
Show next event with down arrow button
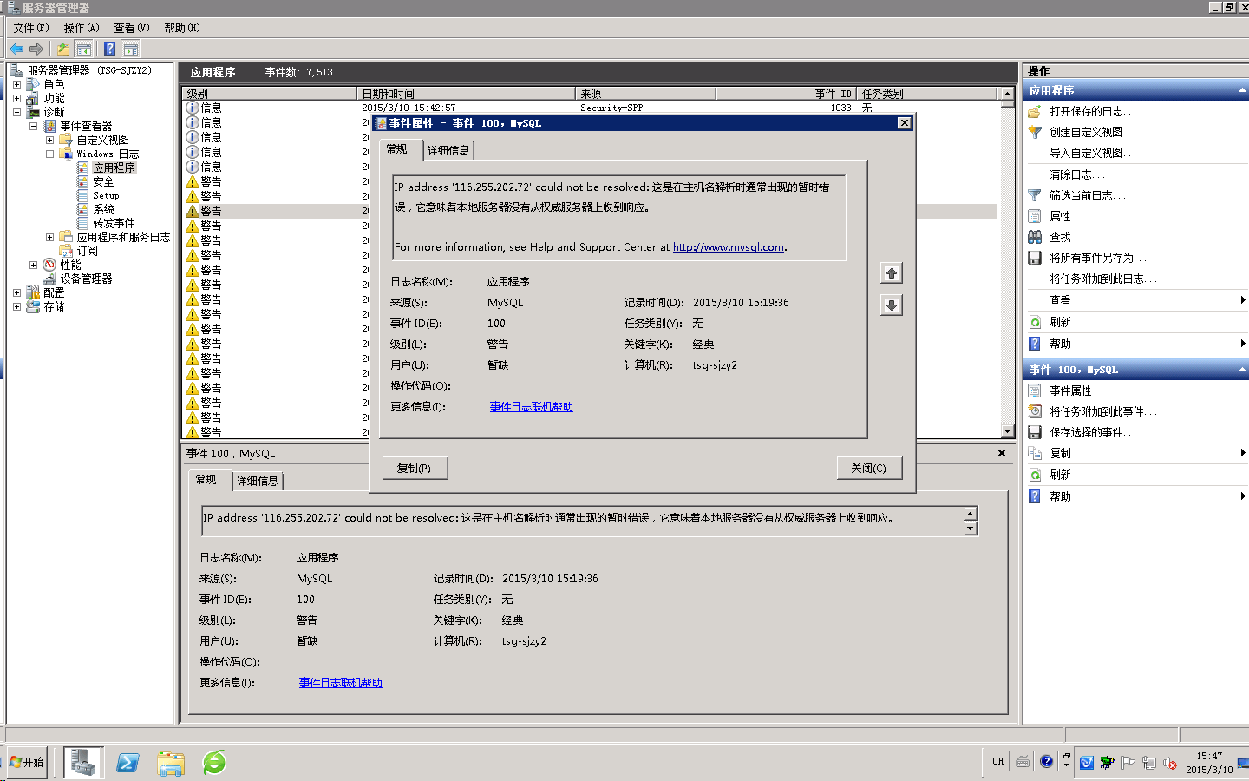pos(891,305)
